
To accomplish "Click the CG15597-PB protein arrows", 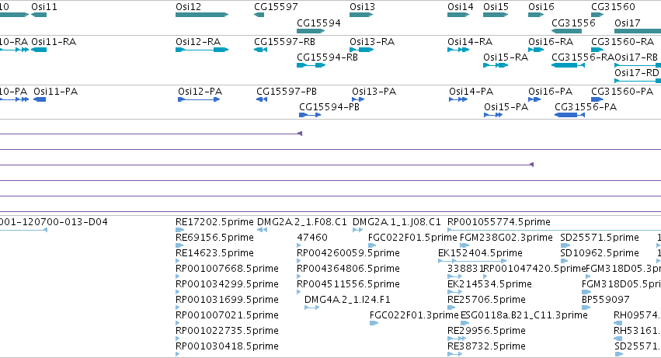I will (262, 99).
